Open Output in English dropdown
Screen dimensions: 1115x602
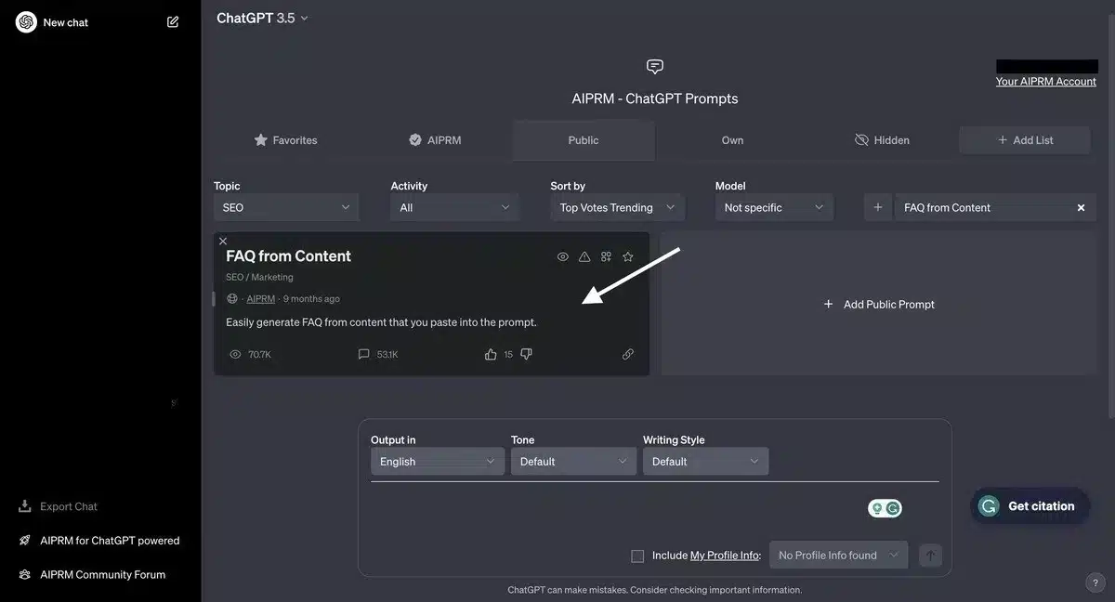coord(438,462)
